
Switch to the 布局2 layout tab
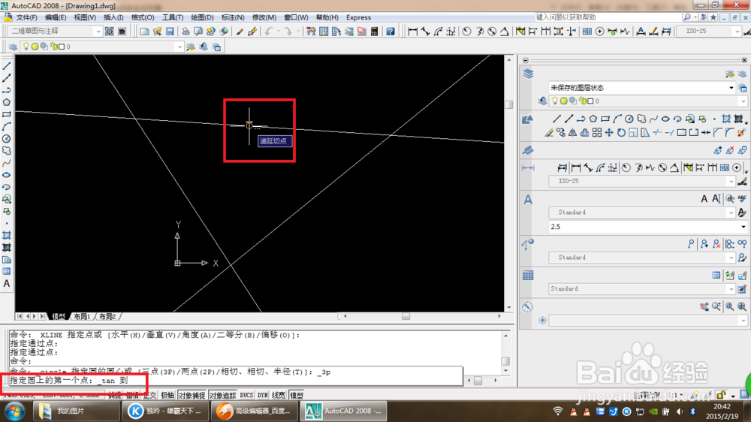(107, 317)
